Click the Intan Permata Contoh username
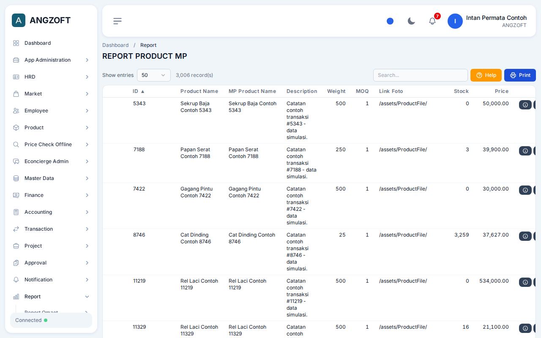541x338 pixels. (496, 18)
